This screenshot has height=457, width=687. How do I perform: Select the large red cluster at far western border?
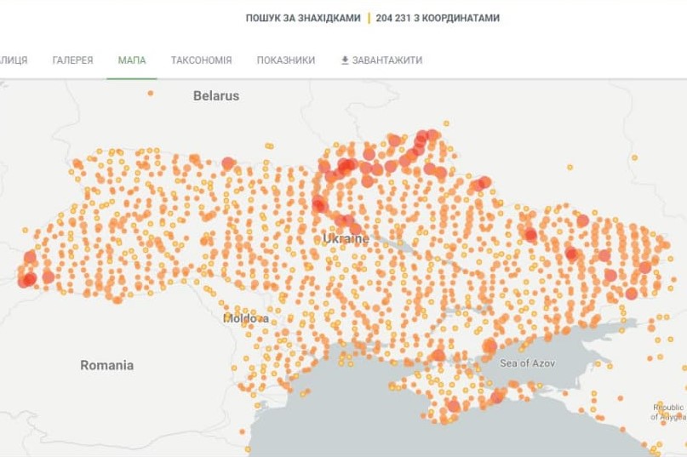pos(28,278)
